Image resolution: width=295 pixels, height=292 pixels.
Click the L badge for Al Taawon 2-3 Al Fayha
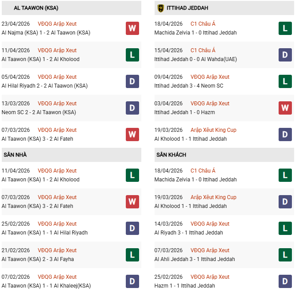(132, 255)
